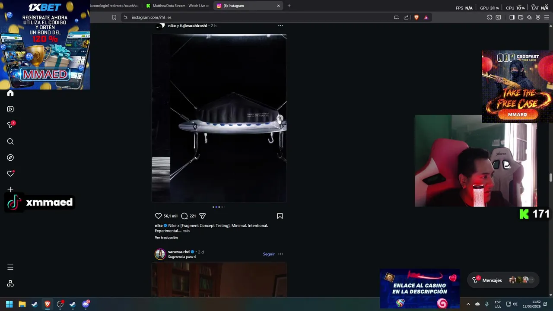This screenshot has width=553, height=311.
Task: View the 56,1 mil likes list
Action: 171,216
